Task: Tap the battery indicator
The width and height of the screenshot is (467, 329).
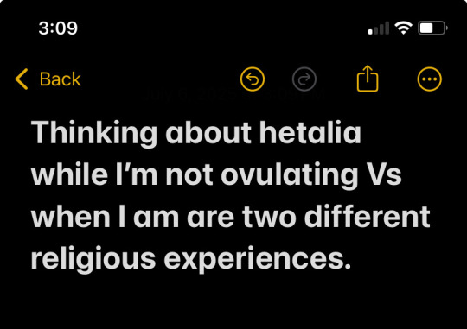Action: pyautogui.click(x=432, y=28)
